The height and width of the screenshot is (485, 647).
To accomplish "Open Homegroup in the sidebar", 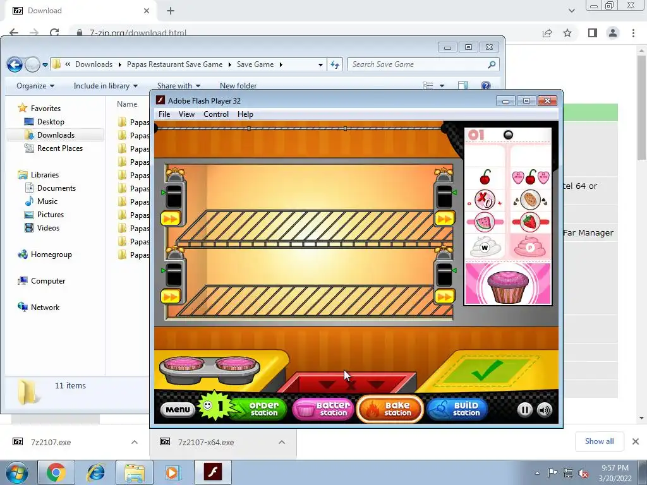I will pos(51,254).
